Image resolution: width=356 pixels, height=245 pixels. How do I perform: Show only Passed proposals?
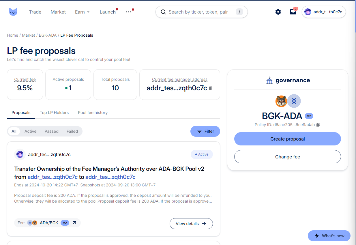click(x=51, y=131)
